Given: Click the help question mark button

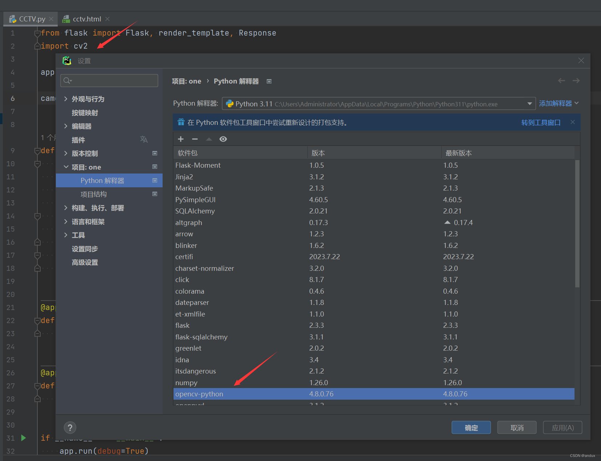Looking at the screenshot, I should pyautogui.click(x=70, y=428).
